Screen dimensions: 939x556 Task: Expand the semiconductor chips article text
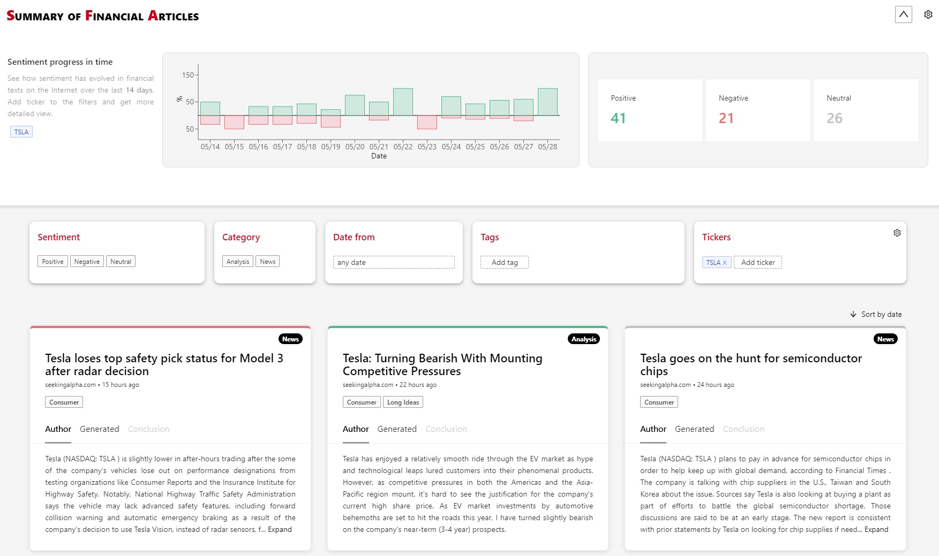876,530
